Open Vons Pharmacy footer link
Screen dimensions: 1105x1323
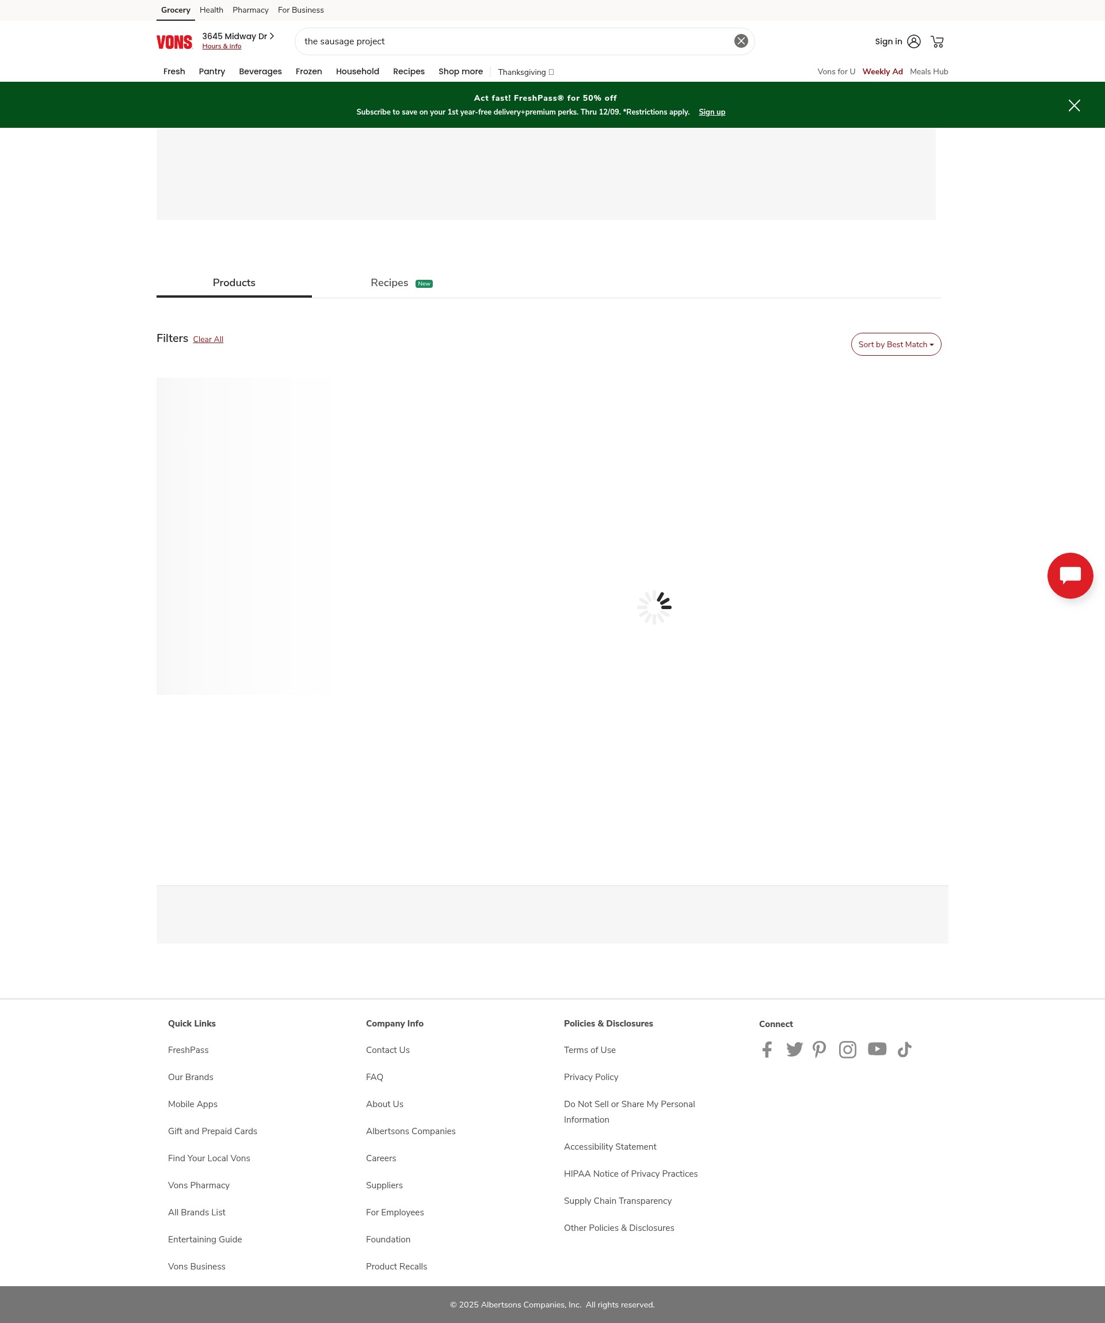(x=199, y=1185)
